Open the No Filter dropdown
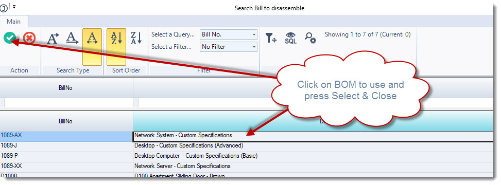Image resolution: width=501 pixels, height=185 pixels. (229, 47)
